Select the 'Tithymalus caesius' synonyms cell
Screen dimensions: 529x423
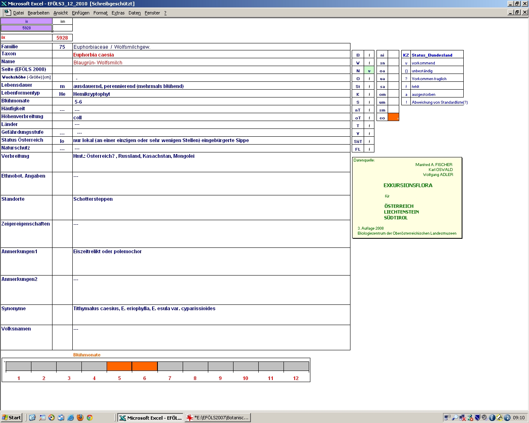(211, 315)
